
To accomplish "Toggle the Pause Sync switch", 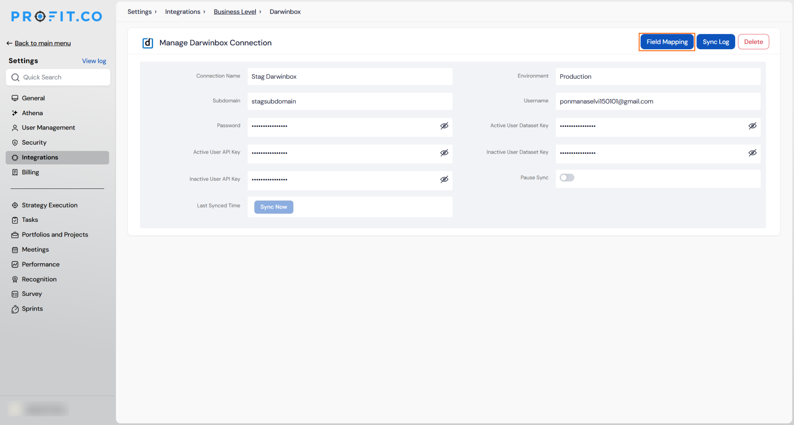I will coord(567,178).
